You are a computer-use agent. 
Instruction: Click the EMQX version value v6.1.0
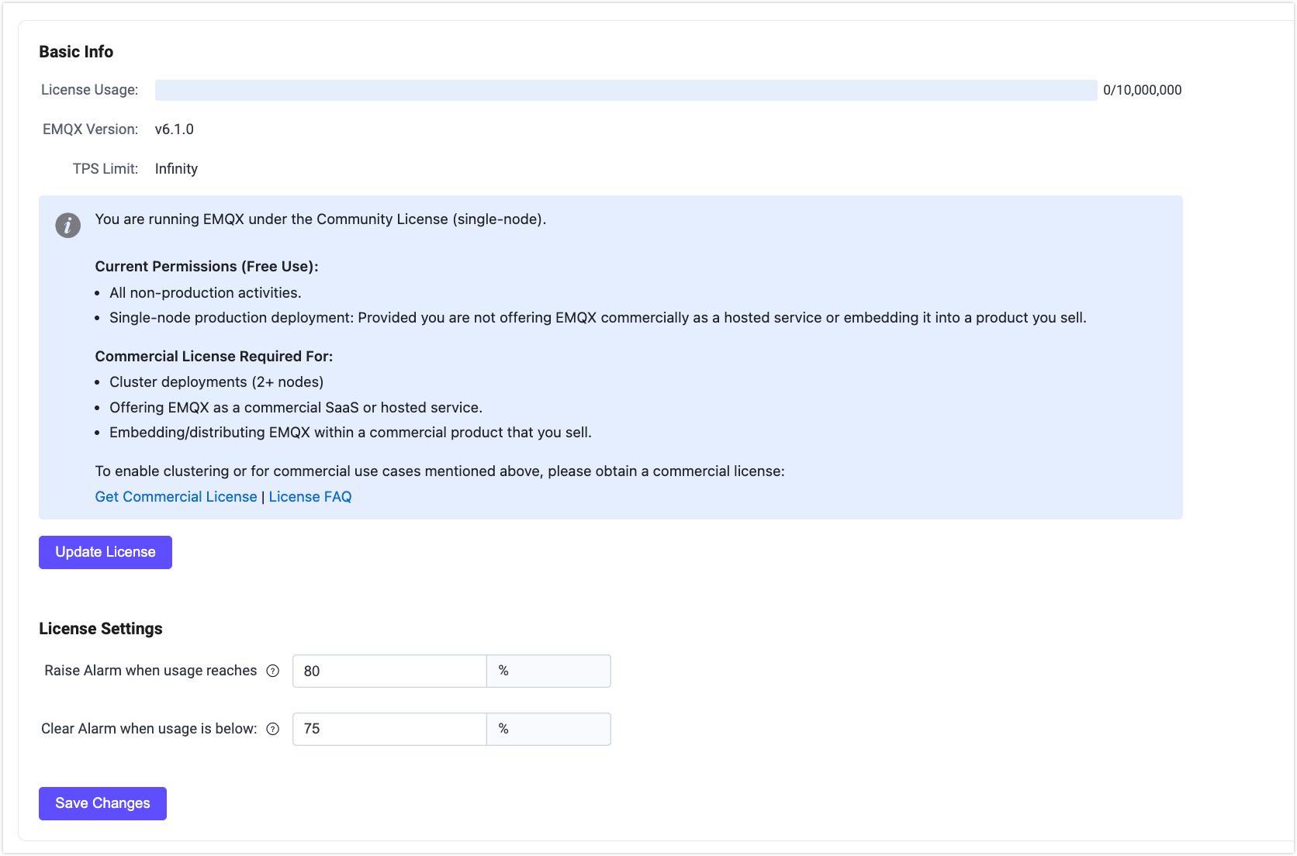tap(175, 129)
